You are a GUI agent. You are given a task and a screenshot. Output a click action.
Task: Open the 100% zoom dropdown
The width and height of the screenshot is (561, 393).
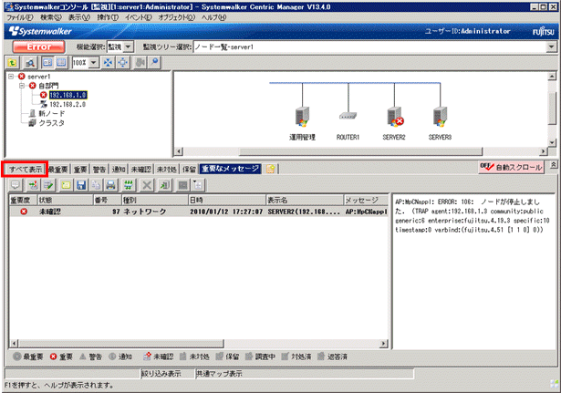click(x=94, y=63)
